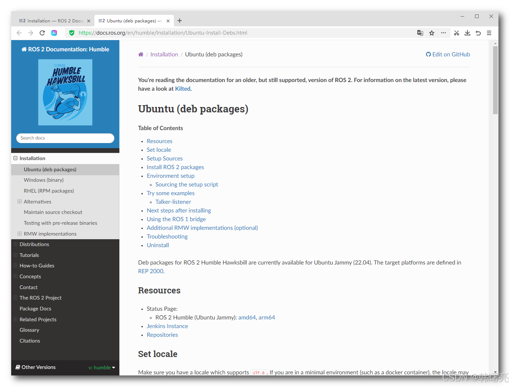This screenshot has height=387, width=510.
Task: Close the Ubuntu (deb packages) tab
Action: click(168, 21)
